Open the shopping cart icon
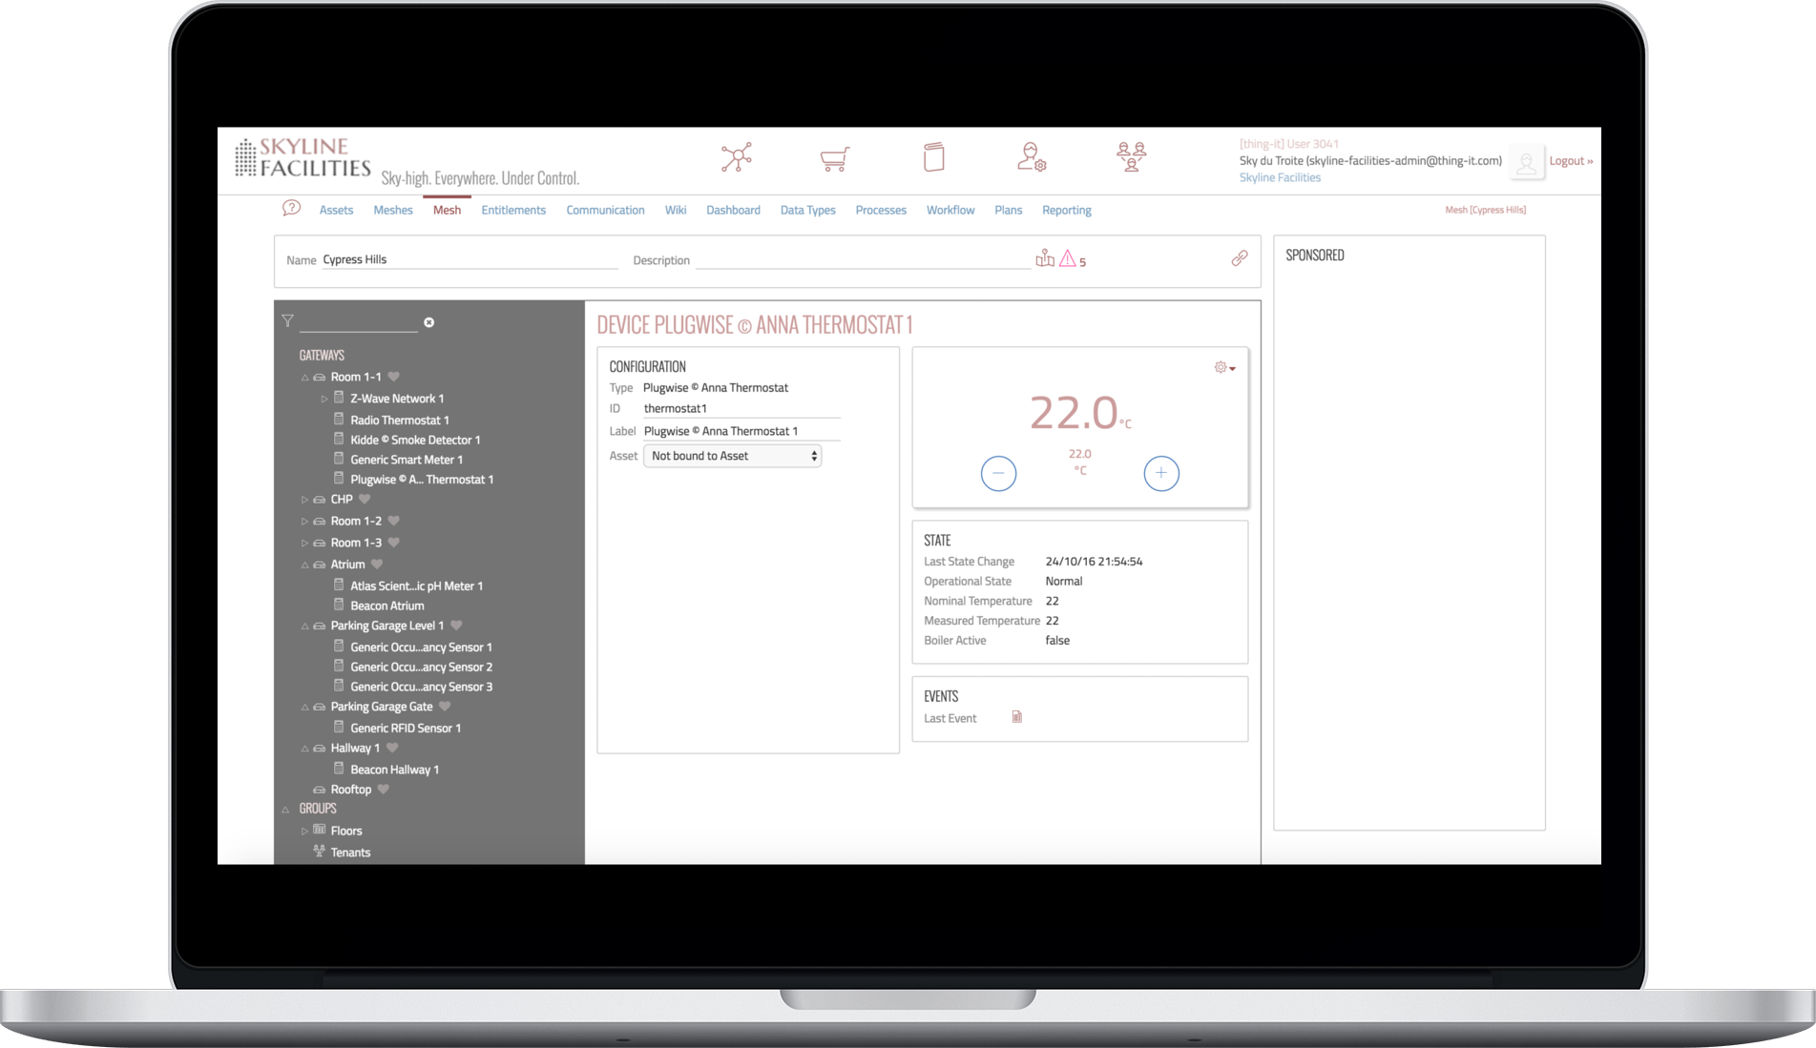This screenshot has width=1816, height=1048. pos(834,158)
